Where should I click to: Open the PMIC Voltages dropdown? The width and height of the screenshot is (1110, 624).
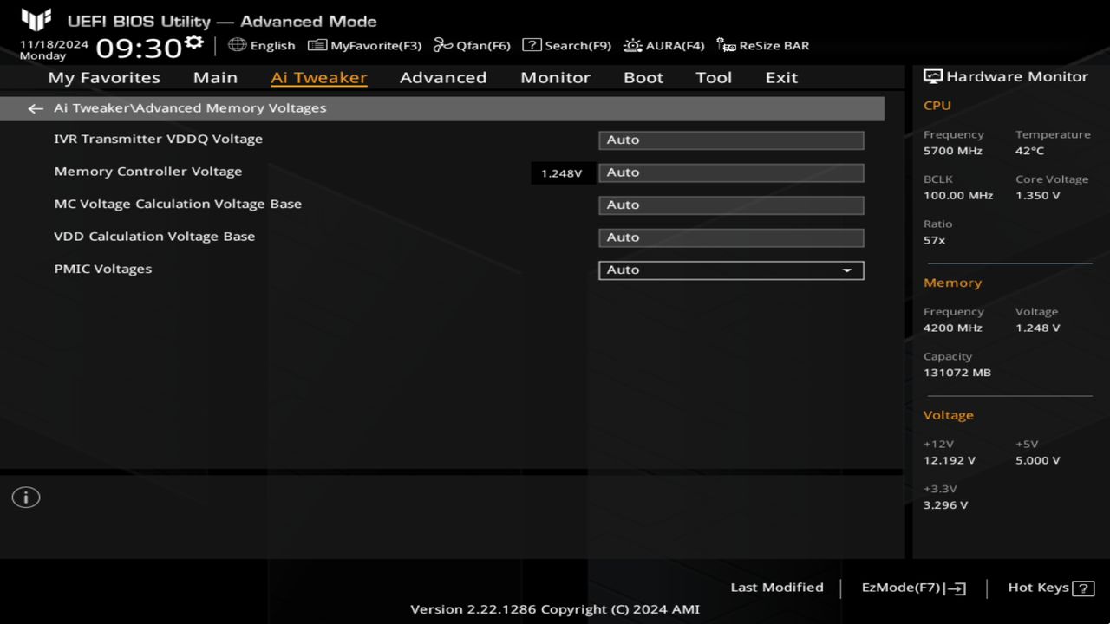click(731, 270)
